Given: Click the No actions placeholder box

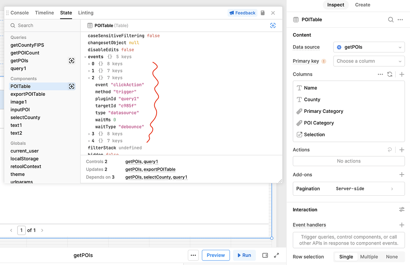Looking at the screenshot, I should pyautogui.click(x=349, y=161).
